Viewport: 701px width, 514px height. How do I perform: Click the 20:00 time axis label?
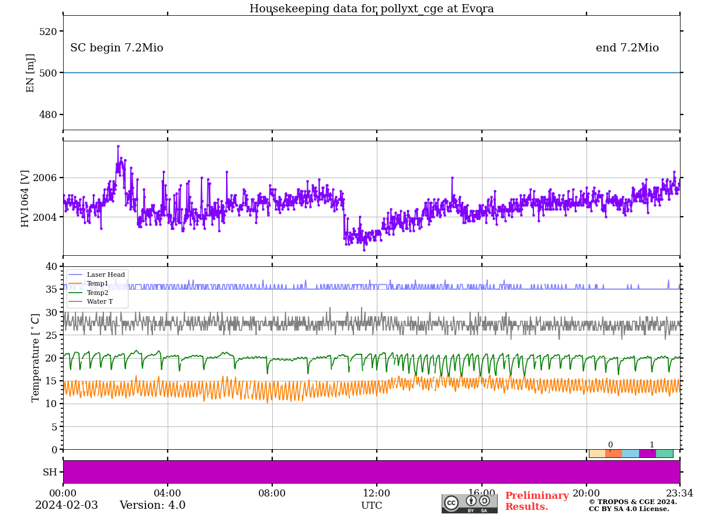pyautogui.click(x=587, y=494)
